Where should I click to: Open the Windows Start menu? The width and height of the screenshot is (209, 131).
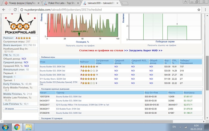[x=5, y=127]
